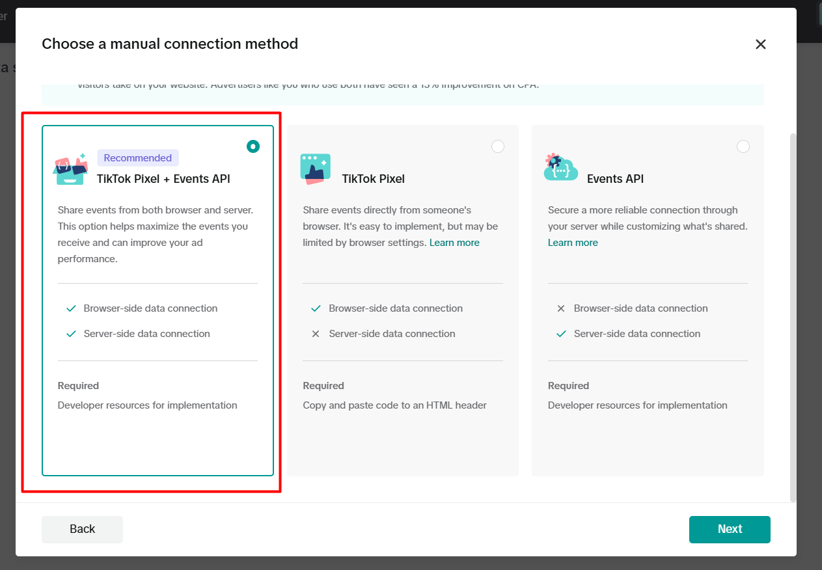The width and height of the screenshot is (822, 570).
Task: Click the TikTok Pixel thumbs-up icon
Action: tap(315, 169)
